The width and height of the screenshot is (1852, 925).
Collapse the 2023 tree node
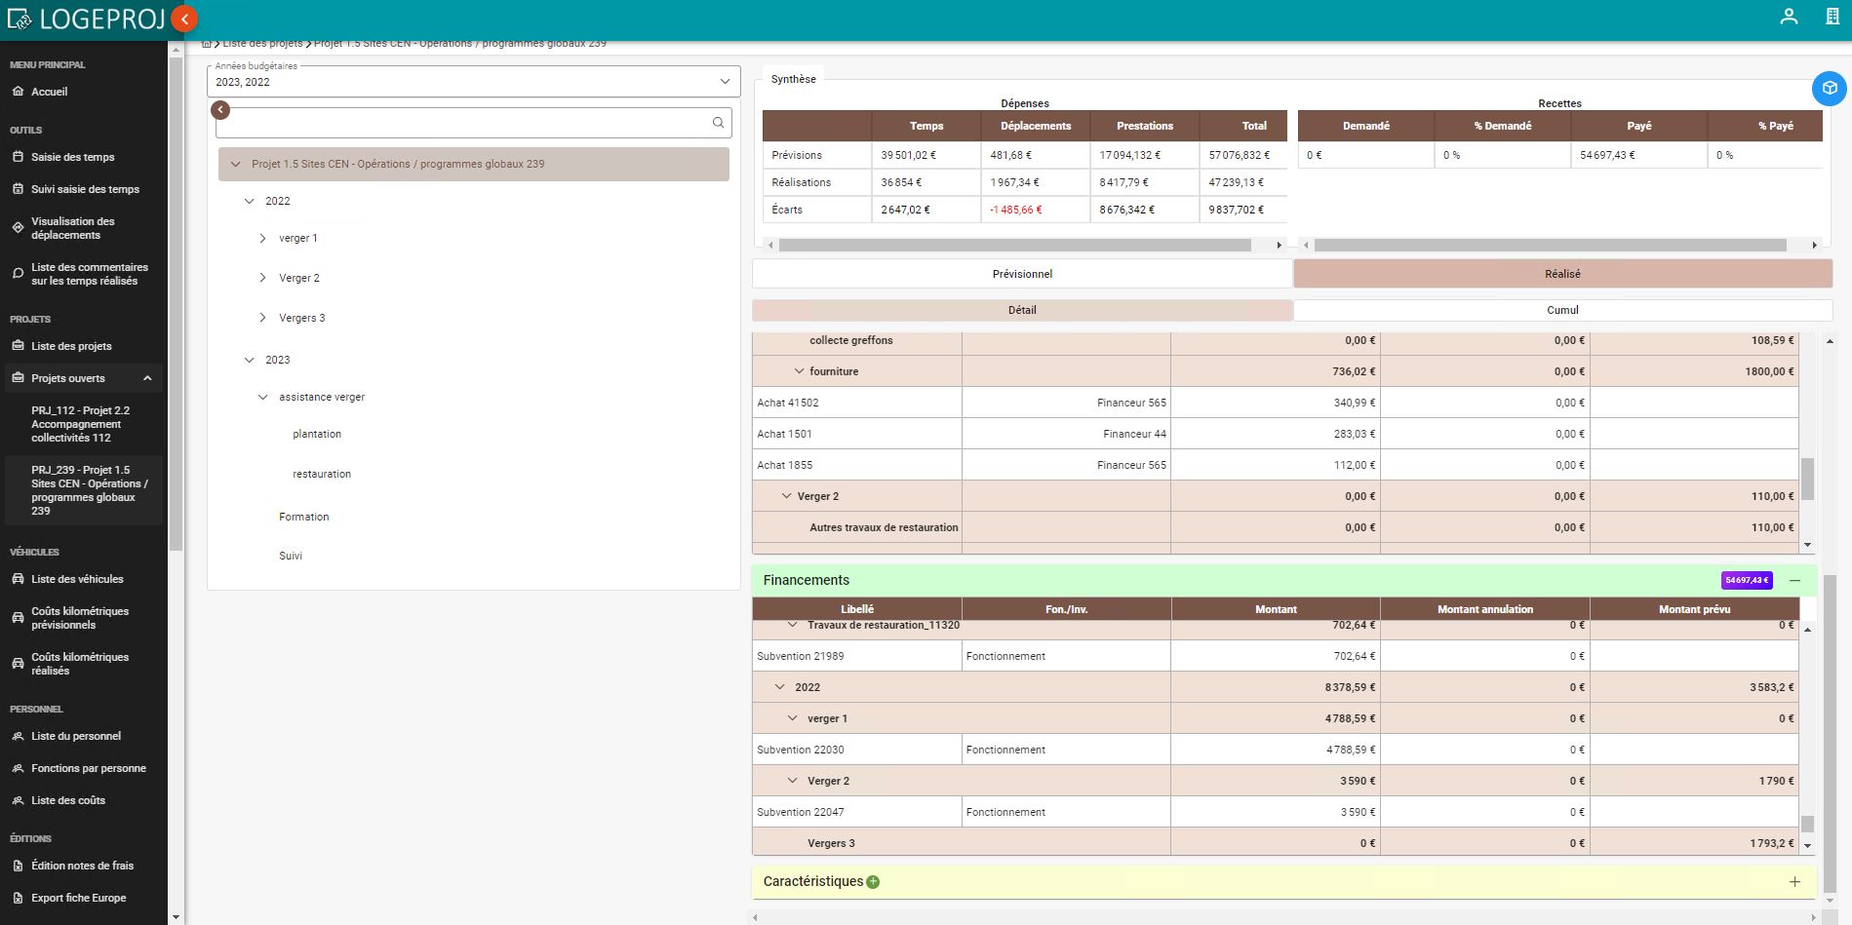[x=249, y=361]
